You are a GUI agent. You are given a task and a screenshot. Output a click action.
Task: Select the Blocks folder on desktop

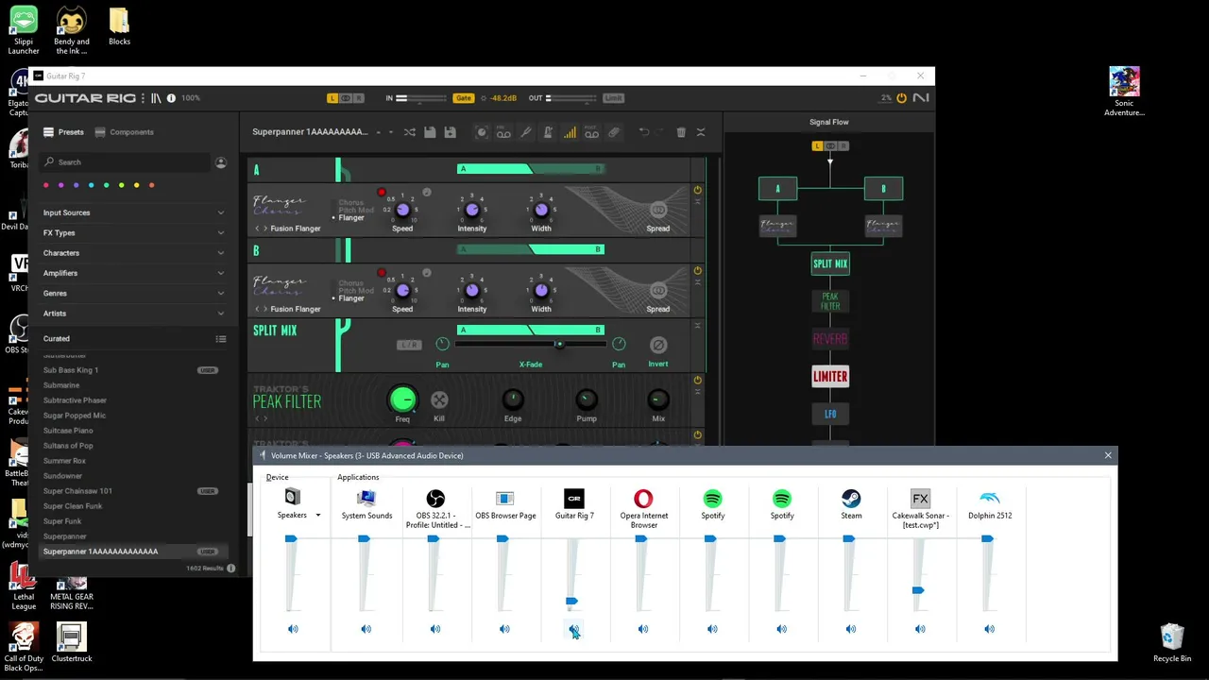(x=119, y=26)
